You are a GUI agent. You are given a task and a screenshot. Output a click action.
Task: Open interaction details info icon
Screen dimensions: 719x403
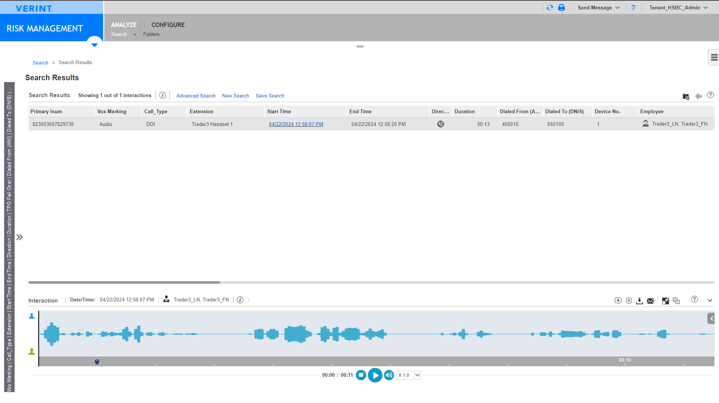pyautogui.click(x=240, y=300)
